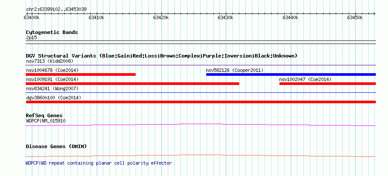
Task: Open the nsv582126 (Cooper2011) label
Action: coord(235,70)
